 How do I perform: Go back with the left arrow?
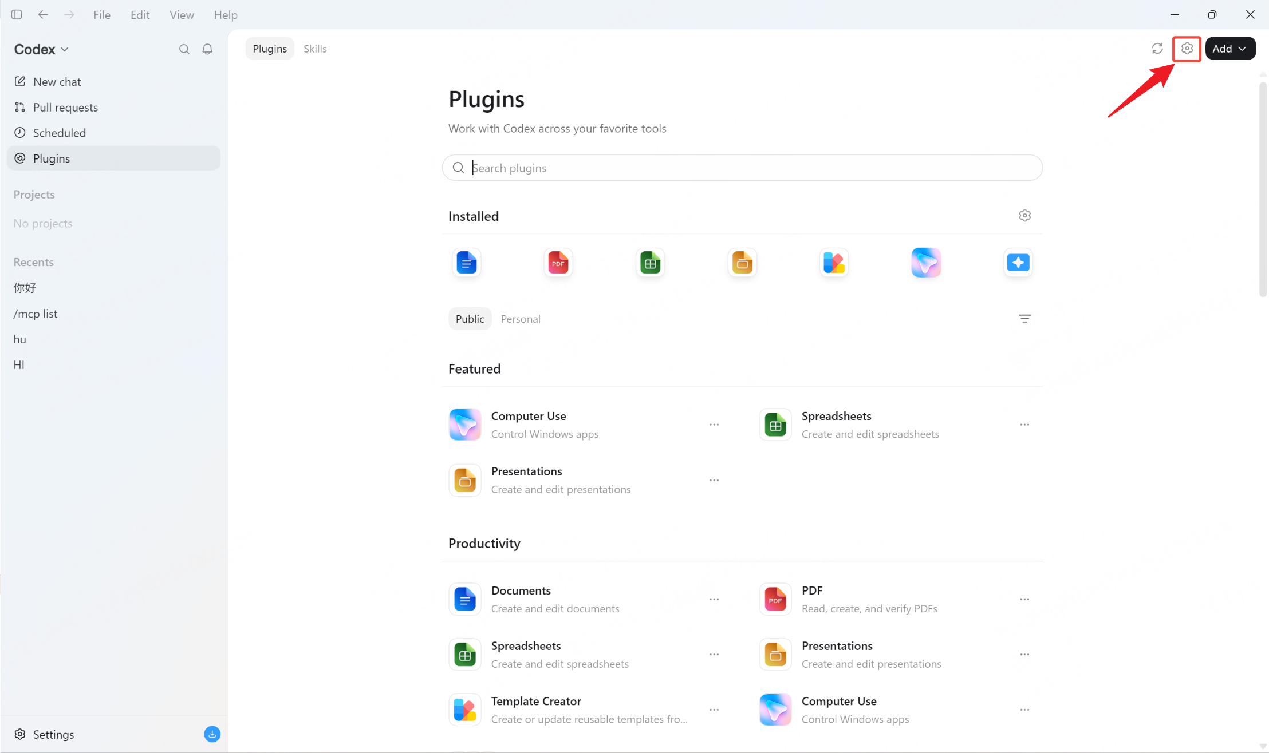pos(43,15)
